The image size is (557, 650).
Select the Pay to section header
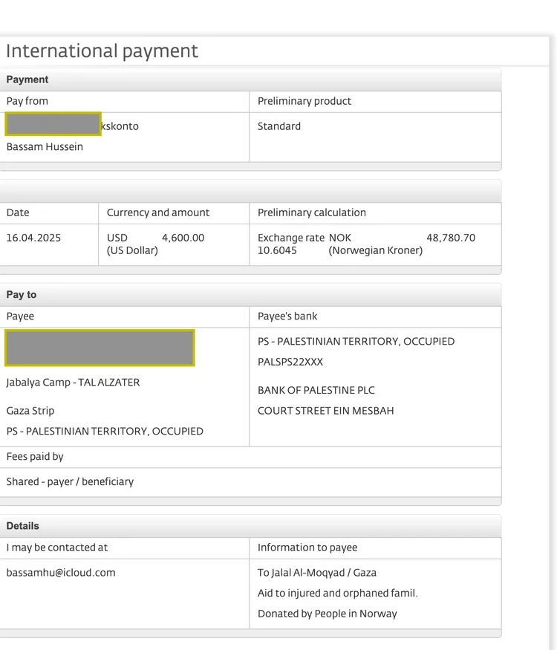tap(22, 295)
